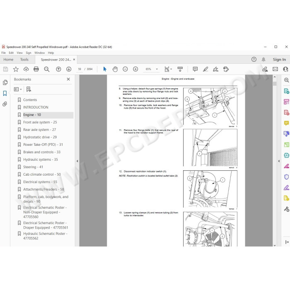The image size is (290, 290).
Task: Click page number input field
Action: (80, 69)
